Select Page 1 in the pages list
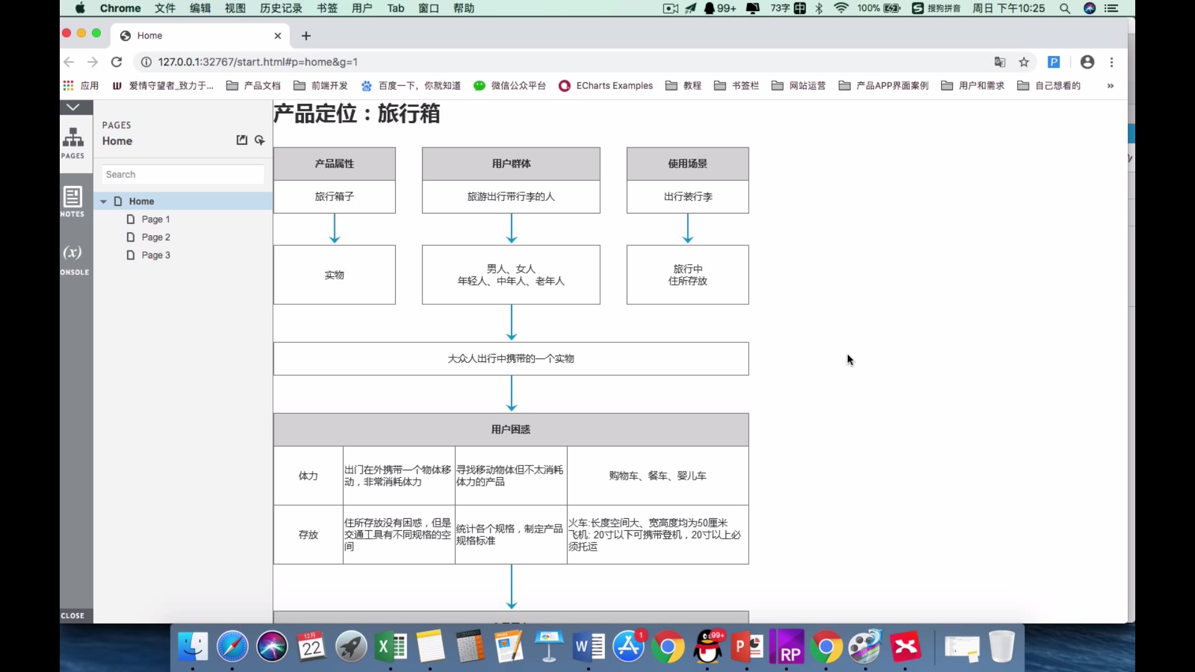The width and height of the screenshot is (1195, 672). (156, 219)
